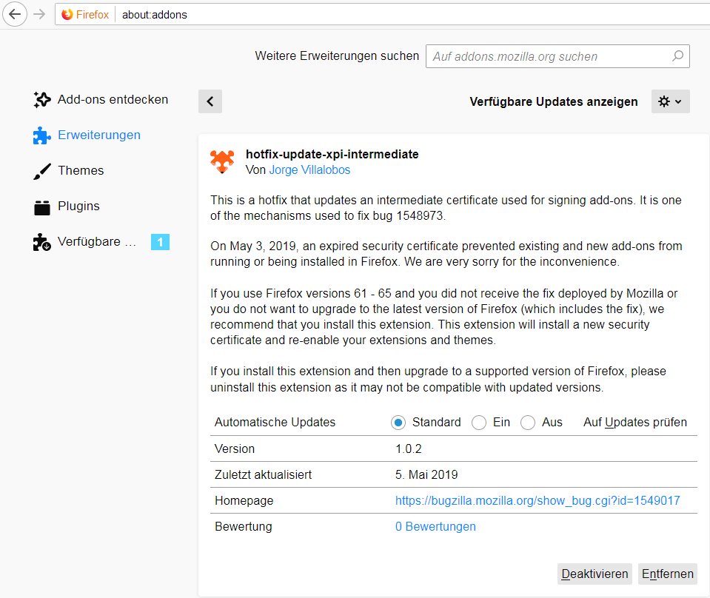Screen dimensions: 710x598
Task: Click the Themes paintbrush icon
Action: pyautogui.click(x=42, y=171)
